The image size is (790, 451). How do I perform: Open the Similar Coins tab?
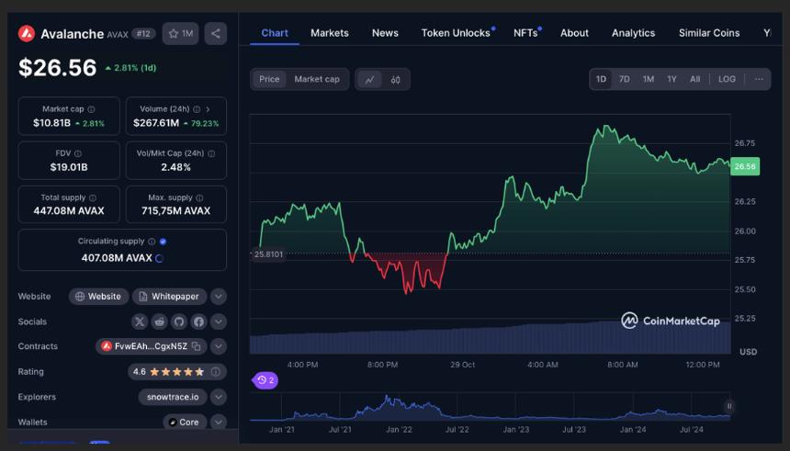[709, 33]
